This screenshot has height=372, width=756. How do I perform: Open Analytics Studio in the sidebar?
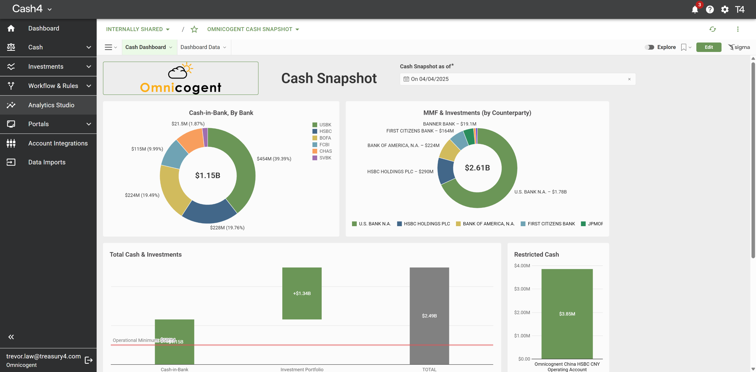pyautogui.click(x=51, y=105)
